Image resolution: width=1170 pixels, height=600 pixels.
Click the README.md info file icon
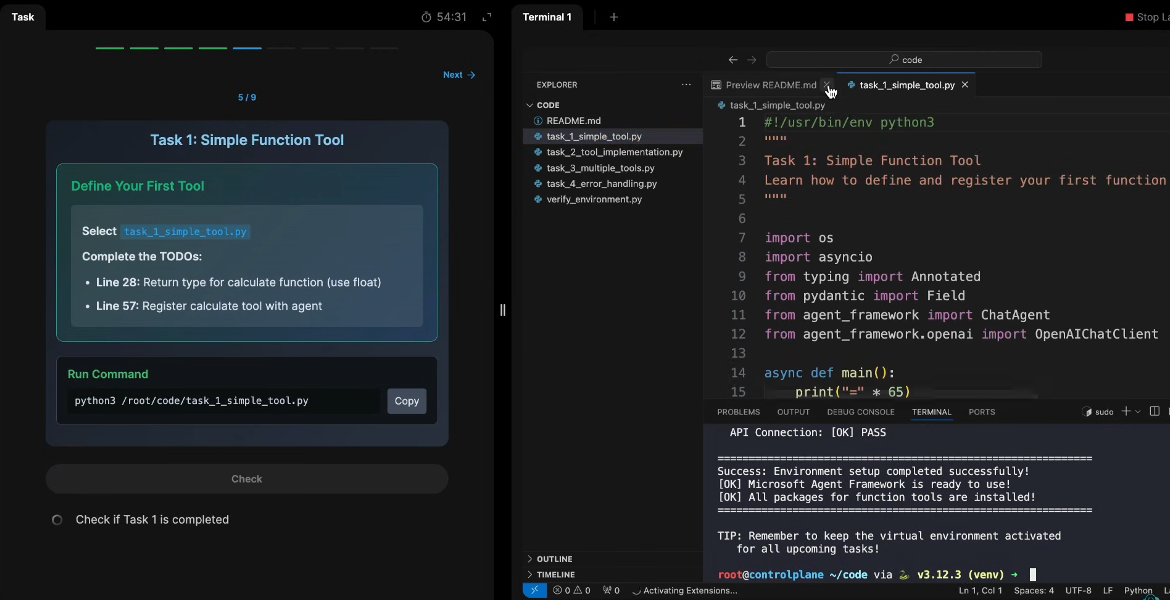click(538, 121)
